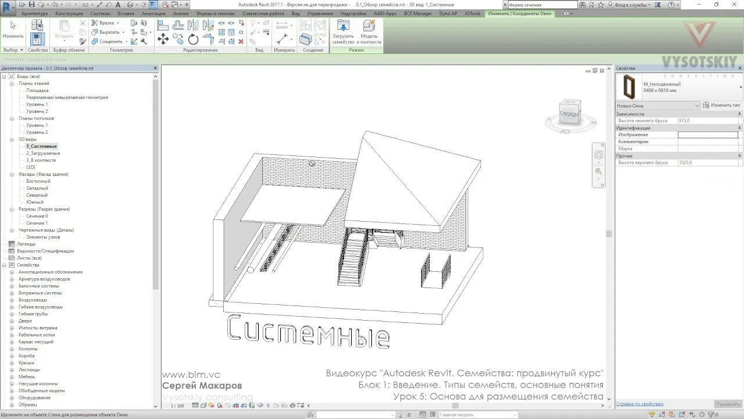Viewport: 744px width, 419px height.
Task: Click the Загрузить семейство button
Action: point(343,32)
